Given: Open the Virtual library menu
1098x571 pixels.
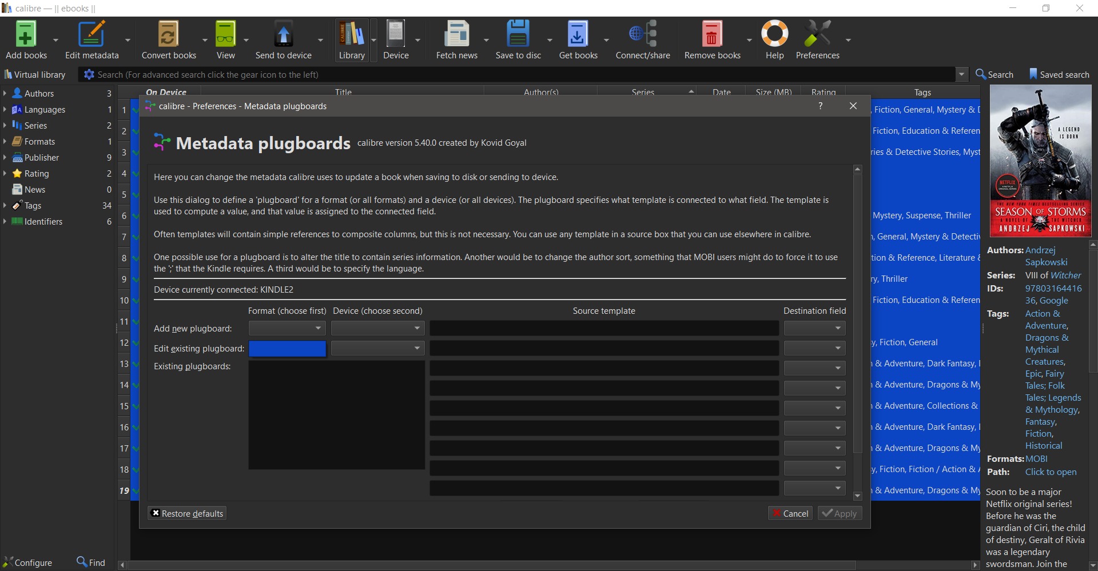Looking at the screenshot, I should (x=34, y=75).
